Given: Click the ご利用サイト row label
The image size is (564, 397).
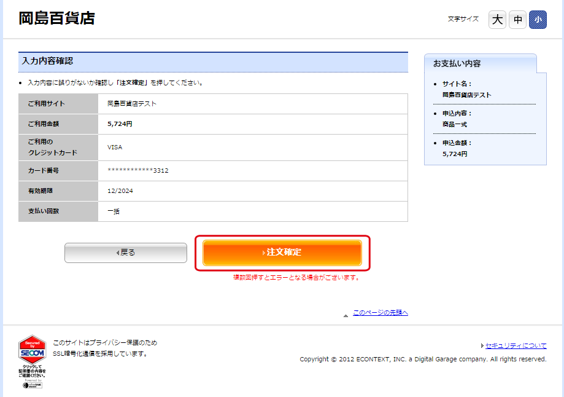Looking at the screenshot, I should [x=47, y=104].
